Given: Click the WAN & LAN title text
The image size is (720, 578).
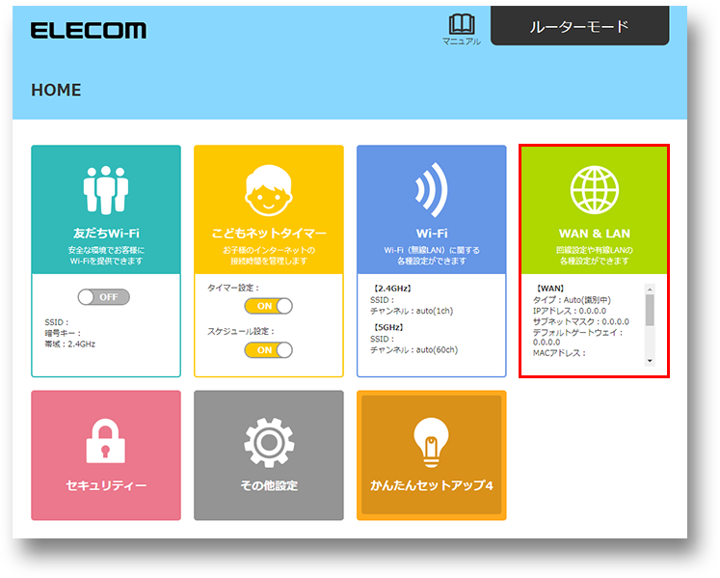Looking at the screenshot, I should click(595, 234).
